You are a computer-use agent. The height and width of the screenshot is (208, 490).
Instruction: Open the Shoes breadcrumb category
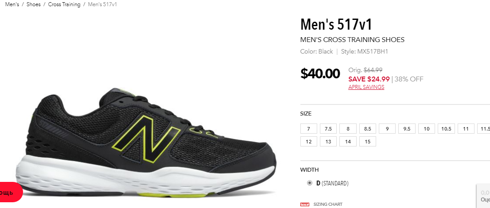33,4
